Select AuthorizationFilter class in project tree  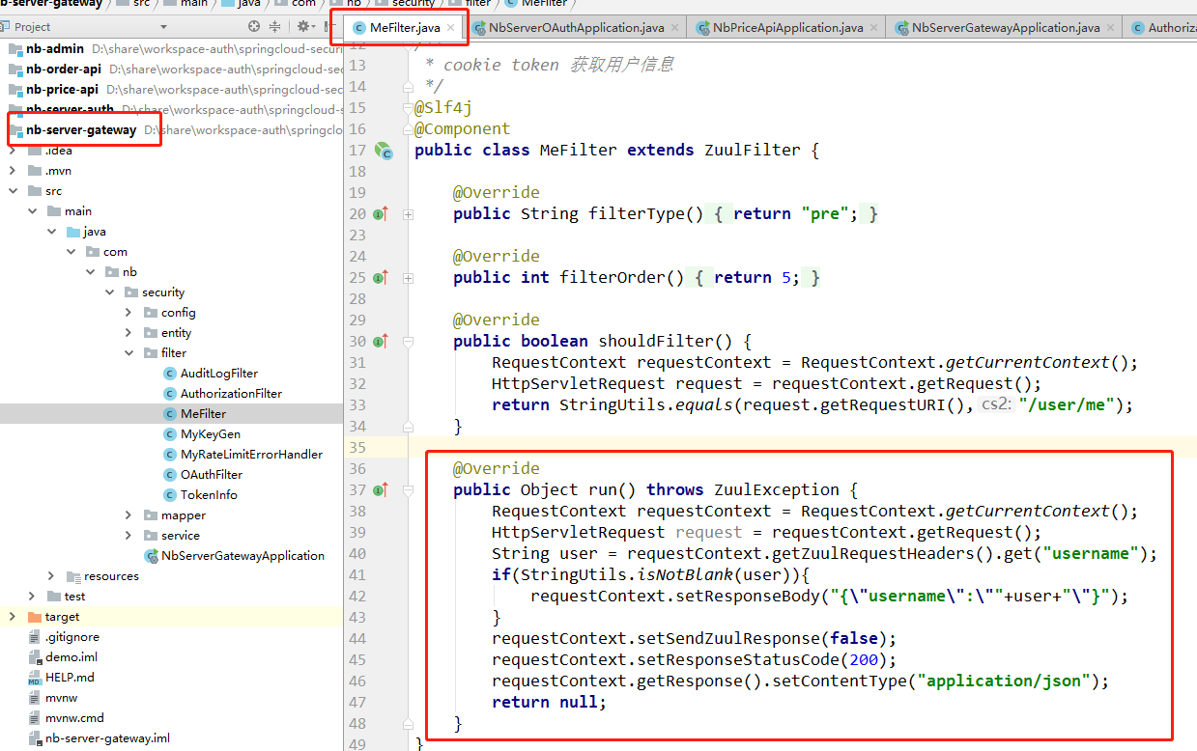[231, 394]
